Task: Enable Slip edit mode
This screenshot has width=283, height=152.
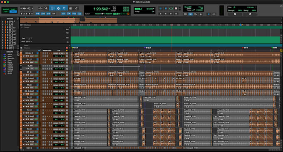Action: coord(6,12)
